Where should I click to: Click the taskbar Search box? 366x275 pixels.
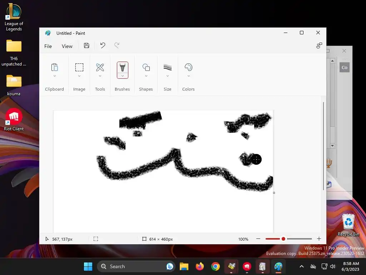tap(136, 266)
